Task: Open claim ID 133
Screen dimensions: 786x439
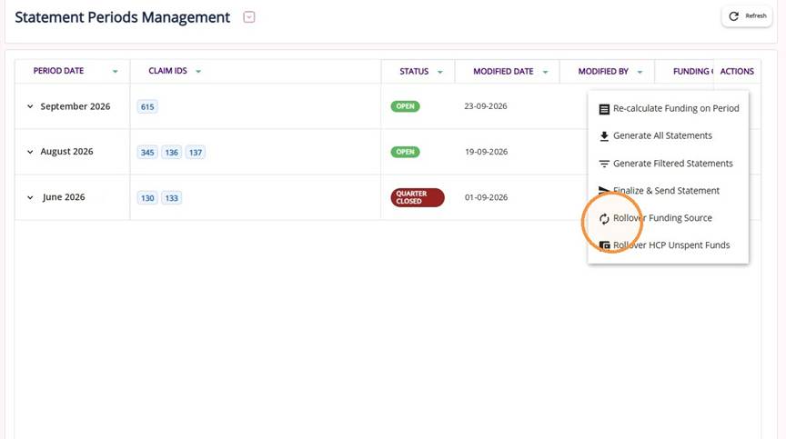Action: [171, 198]
